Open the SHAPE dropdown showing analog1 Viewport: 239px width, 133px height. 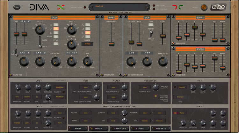87,44
